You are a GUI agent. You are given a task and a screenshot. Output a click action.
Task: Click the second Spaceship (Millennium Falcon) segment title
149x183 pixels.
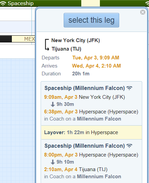(85, 146)
